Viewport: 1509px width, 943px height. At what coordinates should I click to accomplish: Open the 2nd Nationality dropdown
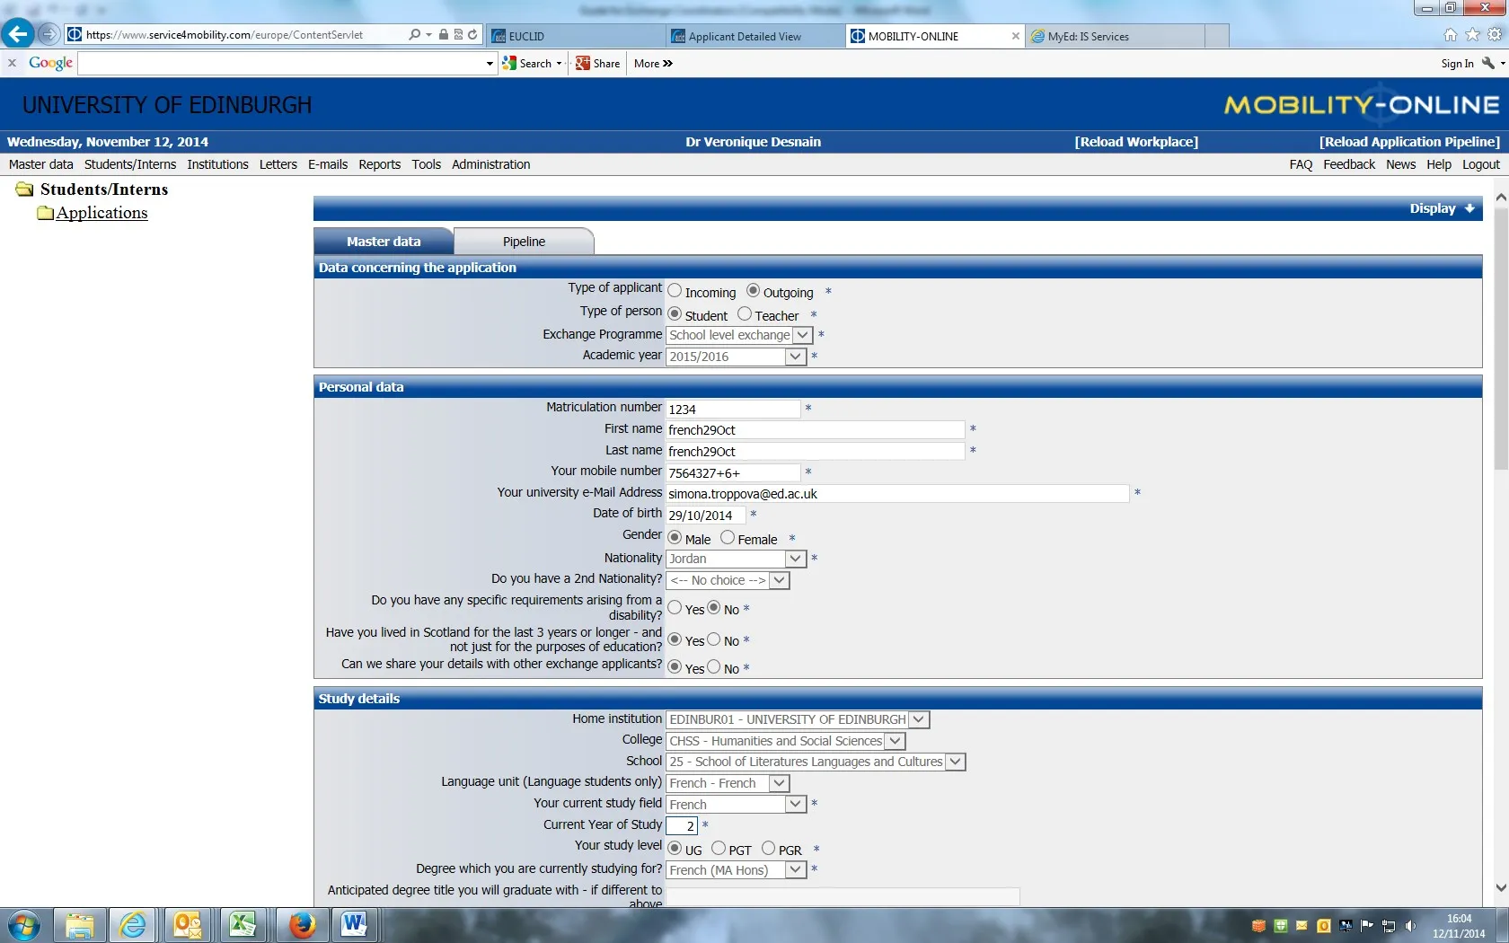coord(779,580)
